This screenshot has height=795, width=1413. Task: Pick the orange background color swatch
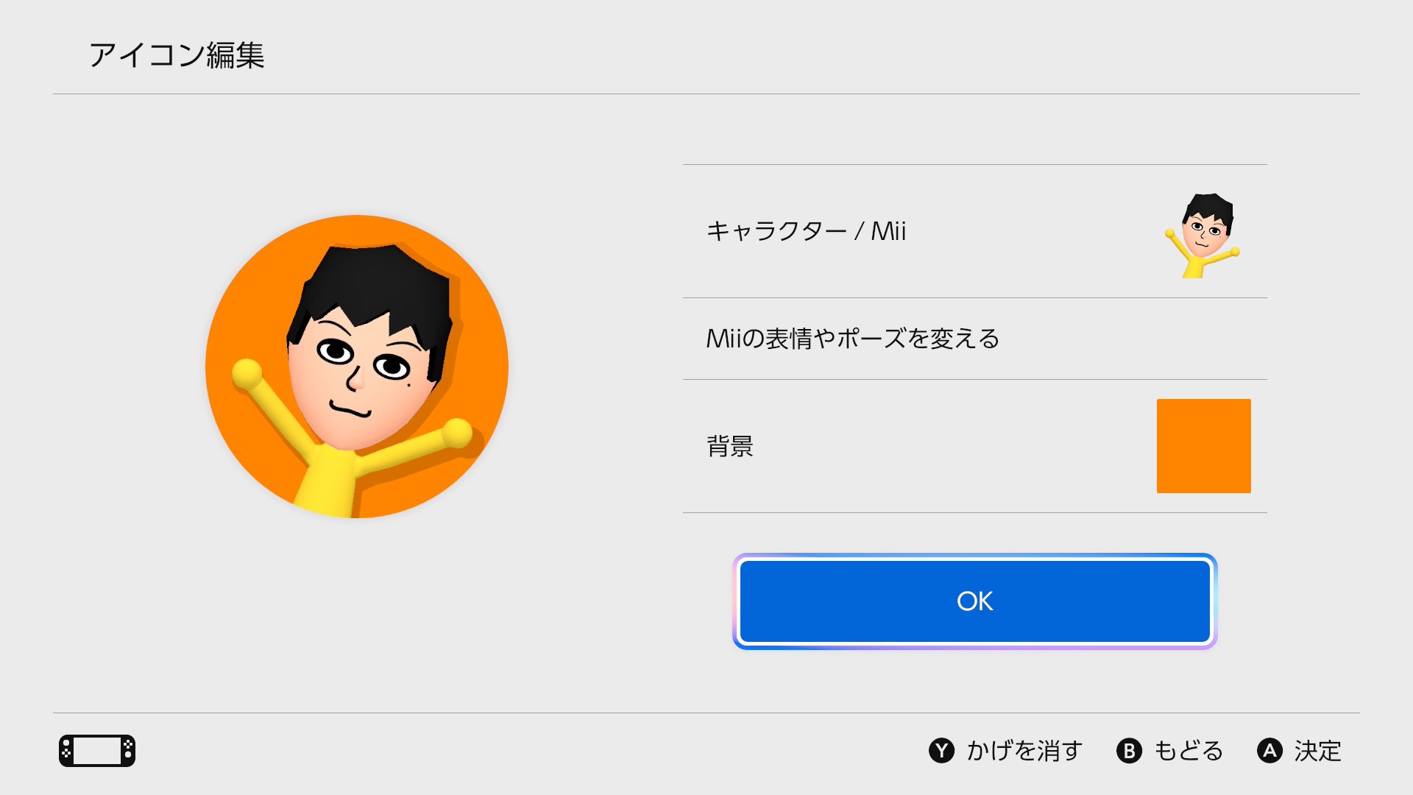1204,446
